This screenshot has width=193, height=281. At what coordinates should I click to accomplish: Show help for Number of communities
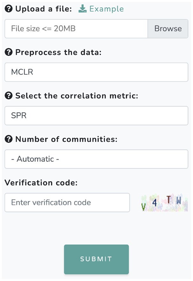(x=9, y=139)
